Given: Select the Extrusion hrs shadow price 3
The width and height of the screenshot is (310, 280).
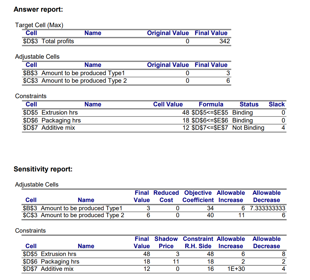Looking at the screenshot, I should click(177, 254).
